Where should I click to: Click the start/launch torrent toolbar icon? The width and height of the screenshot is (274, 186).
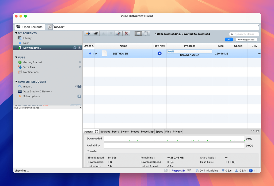point(88,33)
